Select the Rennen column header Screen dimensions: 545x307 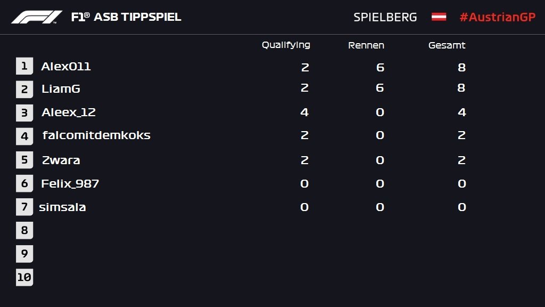(x=366, y=45)
